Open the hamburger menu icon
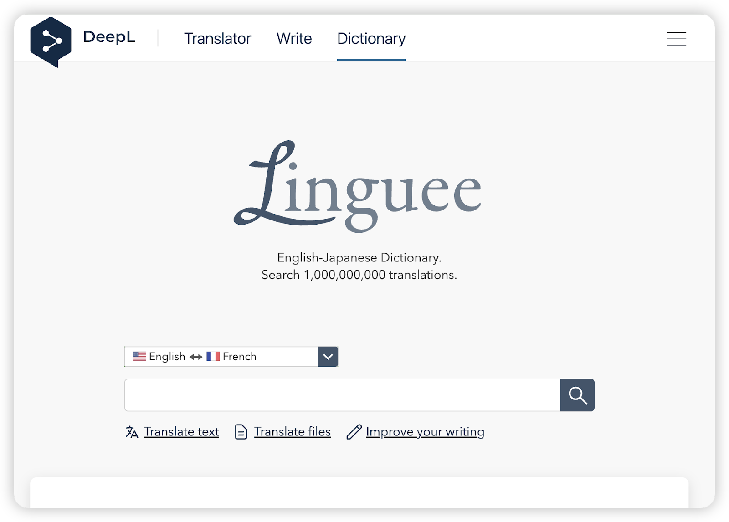The height and width of the screenshot is (522, 729). pos(676,39)
